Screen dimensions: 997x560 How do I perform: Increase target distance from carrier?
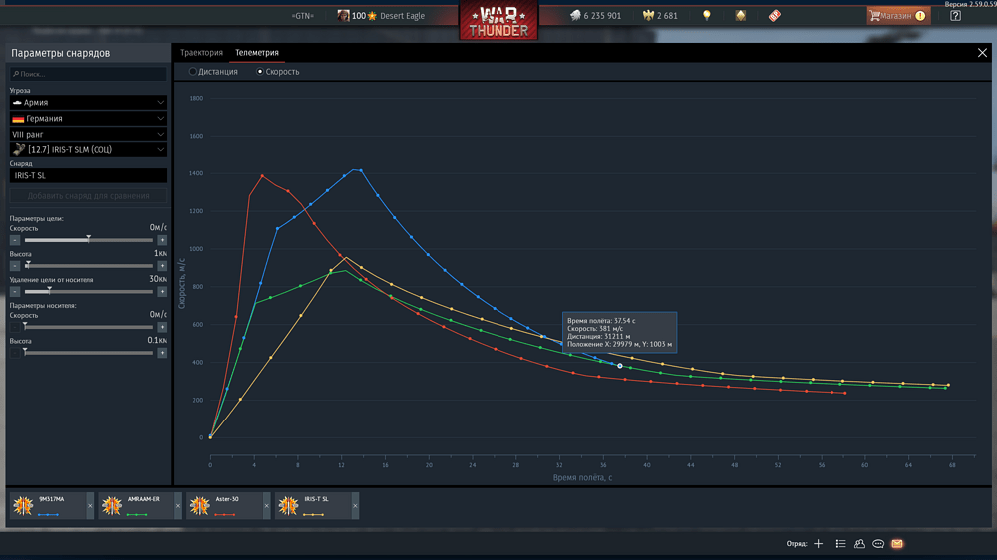(163, 292)
